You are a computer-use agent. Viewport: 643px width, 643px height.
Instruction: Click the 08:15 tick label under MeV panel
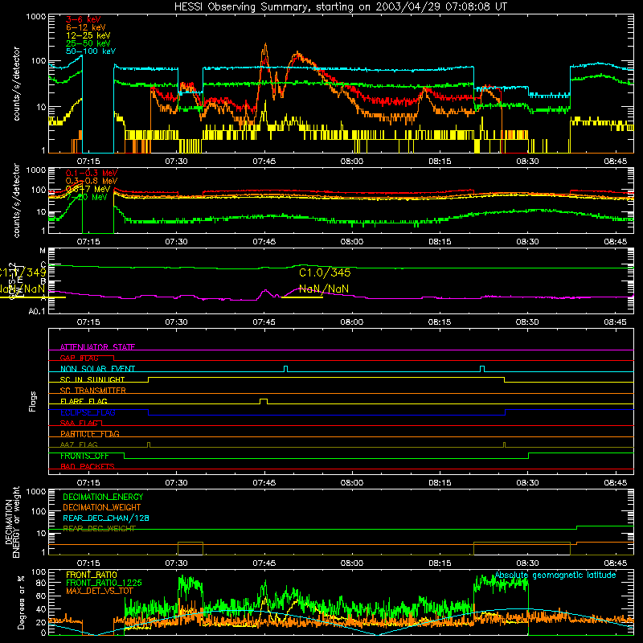(x=440, y=242)
